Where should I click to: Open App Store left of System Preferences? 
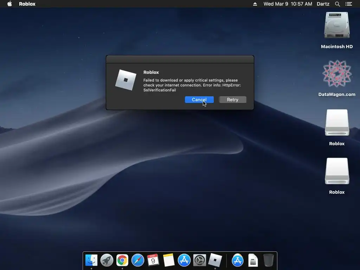point(184,260)
